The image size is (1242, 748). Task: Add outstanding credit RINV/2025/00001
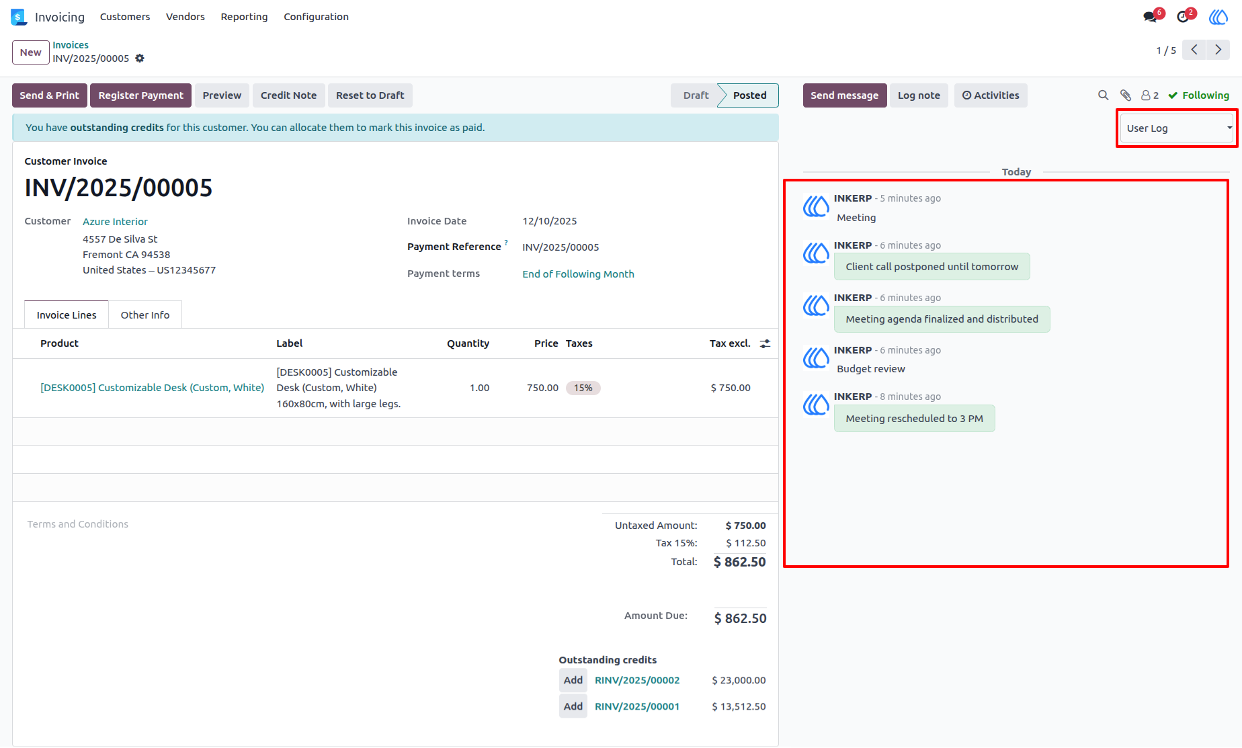click(x=573, y=706)
